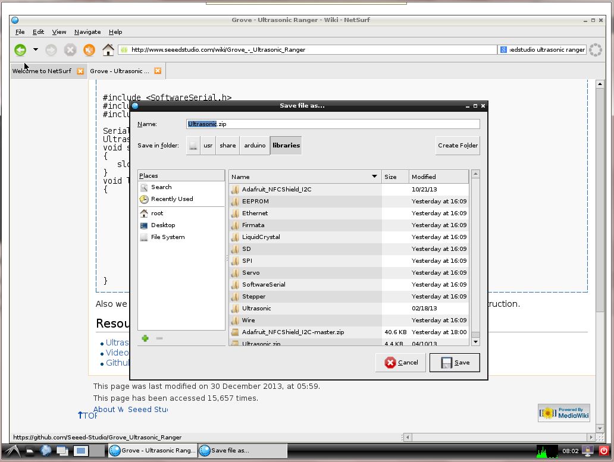Click the Create Folder button
Screen dimensions: 614x462
pos(458,146)
